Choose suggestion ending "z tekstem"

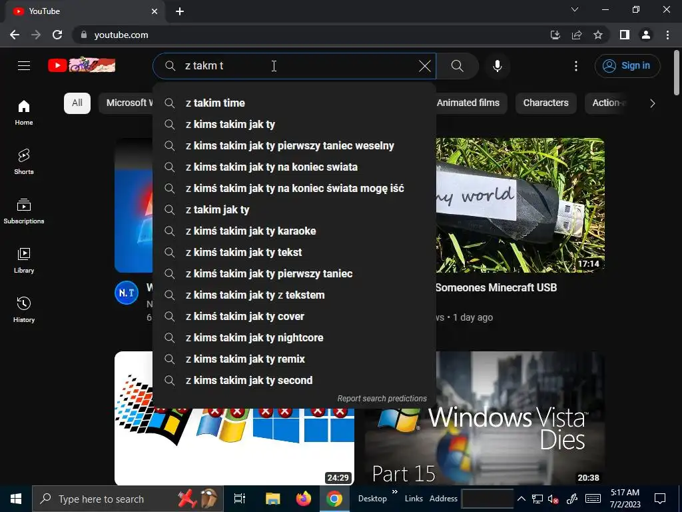click(x=294, y=295)
